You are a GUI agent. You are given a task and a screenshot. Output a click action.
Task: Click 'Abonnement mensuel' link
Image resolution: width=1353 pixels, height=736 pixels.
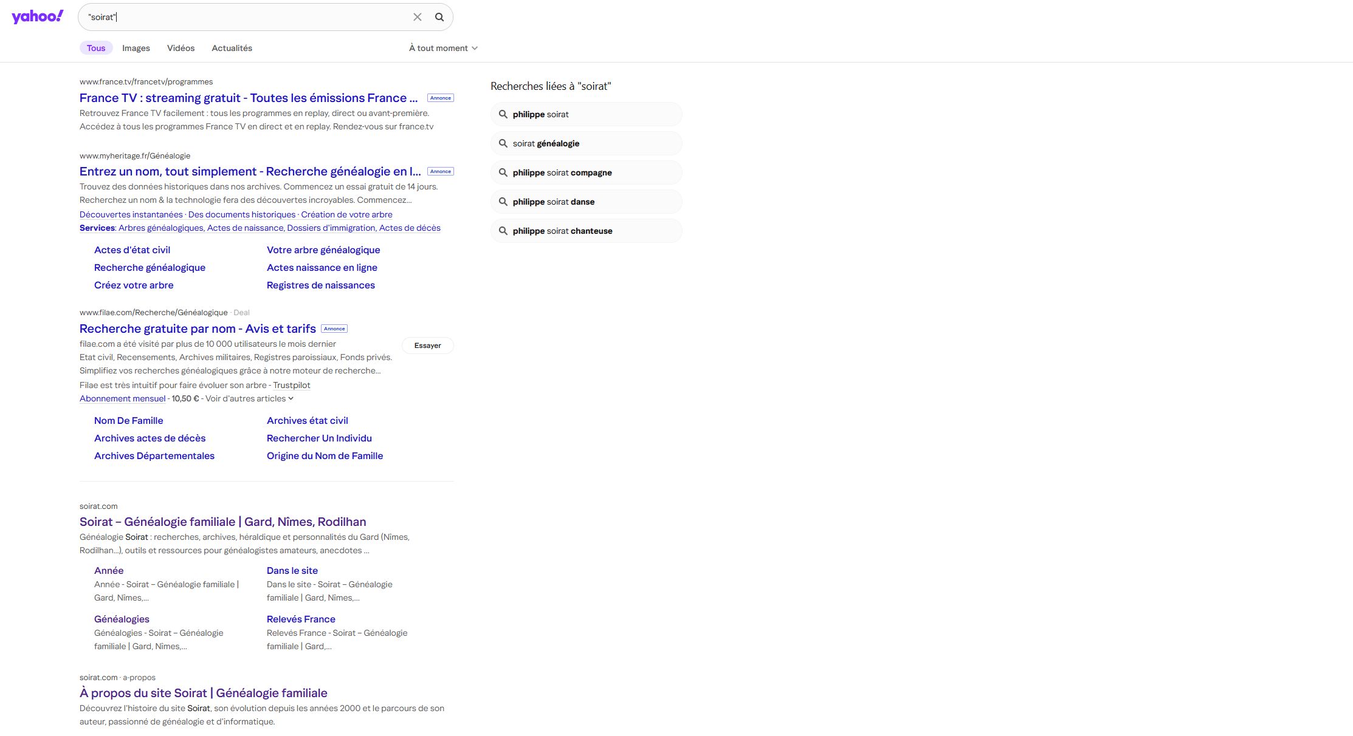(x=122, y=398)
